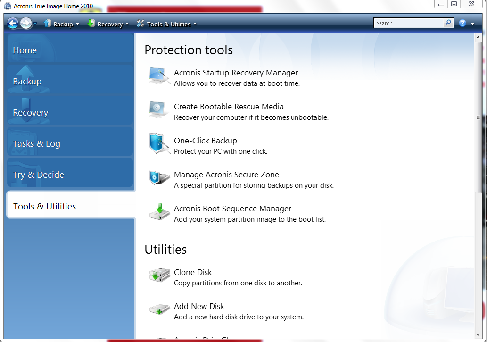Click the Add New Disk icon

click(159, 309)
